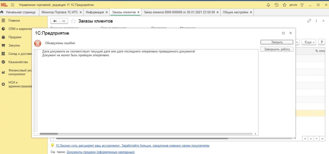Maximize the 1С:Предприятие error dialog
This screenshot has height=154, width=329.
click(283, 33)
